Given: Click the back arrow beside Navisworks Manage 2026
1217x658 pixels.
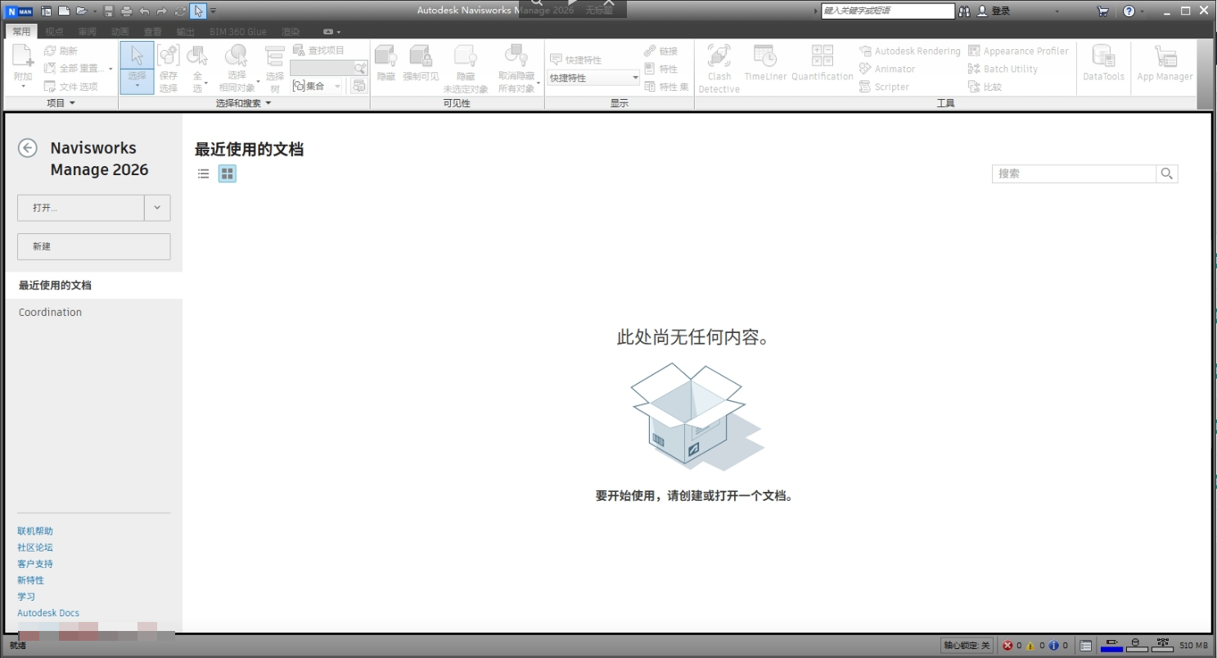Looking at the screenshot, I should [x=28, y=147].
